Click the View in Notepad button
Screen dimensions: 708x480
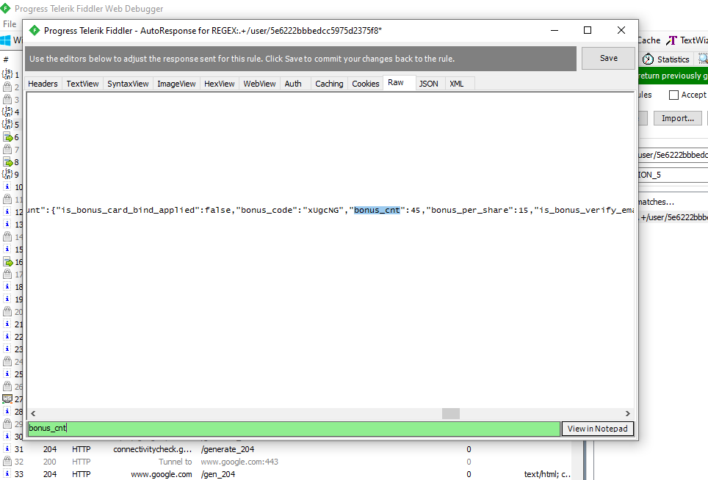coord(597,429)
